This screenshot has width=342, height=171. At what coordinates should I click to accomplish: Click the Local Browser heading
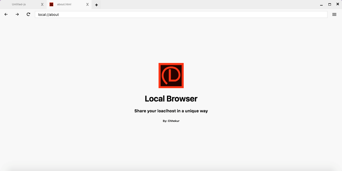(171, 98)
